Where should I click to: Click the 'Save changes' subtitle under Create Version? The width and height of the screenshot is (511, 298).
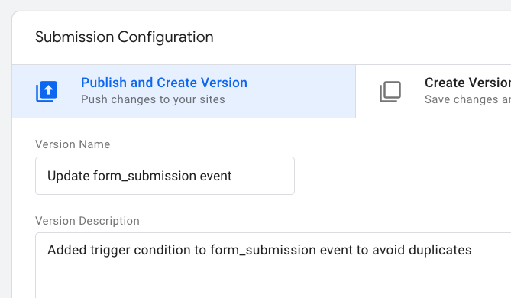467,99
